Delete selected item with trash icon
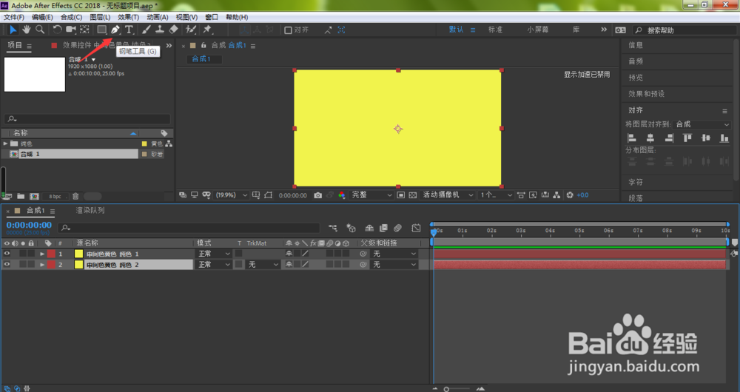Viewport: 740px width, 392px height. tap(75, 196)
